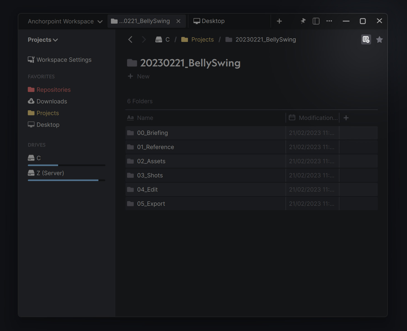Open the three-dots more options menu
Image resolution: width=407 pixels, height=331 pixels.
pyautogui.click(x=329, y=21)
